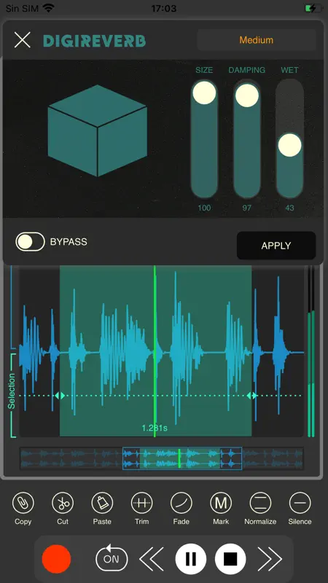Select the right selection boundary handle
The width and height of the screenshot is (328, 583).
(x=251, y=396)
